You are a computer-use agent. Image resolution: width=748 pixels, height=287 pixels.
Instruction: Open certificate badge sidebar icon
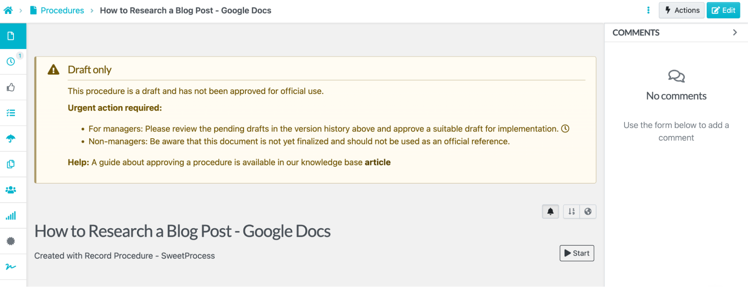click(11, 241)
